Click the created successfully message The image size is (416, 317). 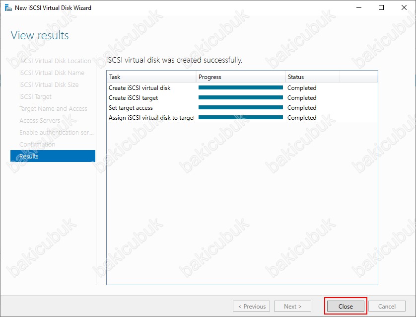point(174,60)
